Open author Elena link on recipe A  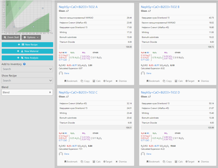66,73
